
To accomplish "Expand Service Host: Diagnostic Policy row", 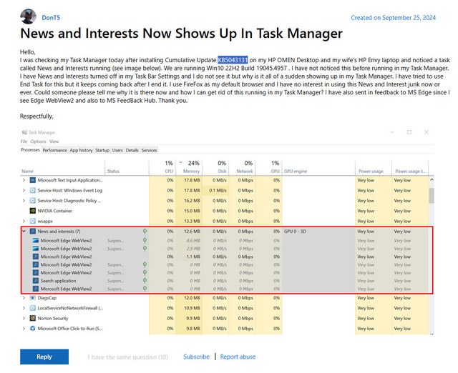I will click(24, 201).
